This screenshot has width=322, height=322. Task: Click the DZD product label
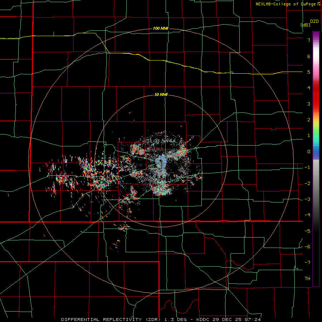(x=314, y=21)
